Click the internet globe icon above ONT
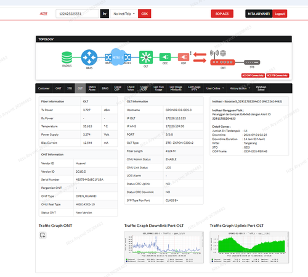 coord(223,53)
